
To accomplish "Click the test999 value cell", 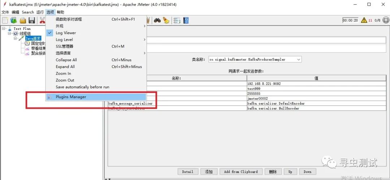I will (316, 89).
